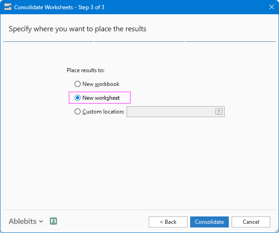Viewport: 279px width, 233px height.
Task: Close the Consolidate Worksheets dialog
Action: (x=271, y=7)
